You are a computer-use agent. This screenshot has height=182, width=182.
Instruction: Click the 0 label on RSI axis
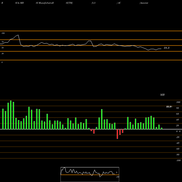[2, 62]
